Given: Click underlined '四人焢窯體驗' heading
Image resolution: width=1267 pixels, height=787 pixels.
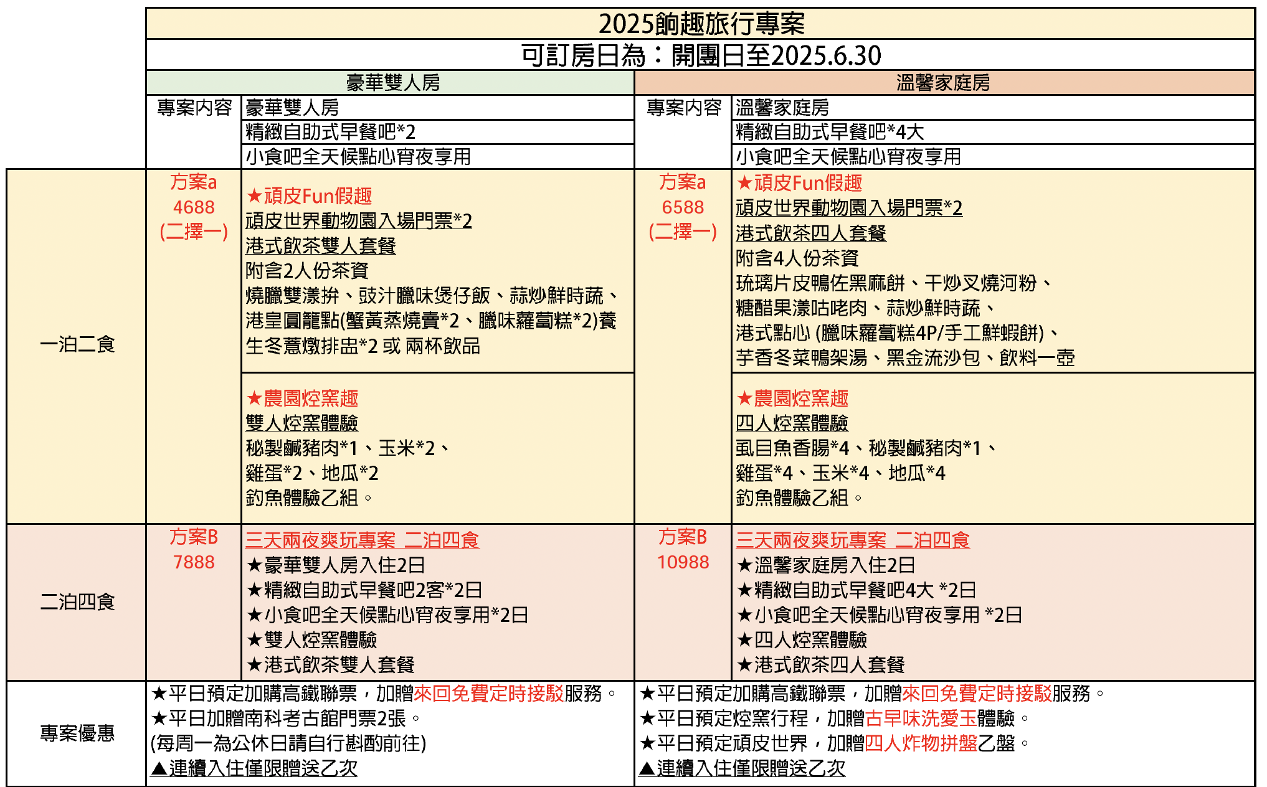Looking at the screenshot, I should pyautogui.click(x=792, y=423).
